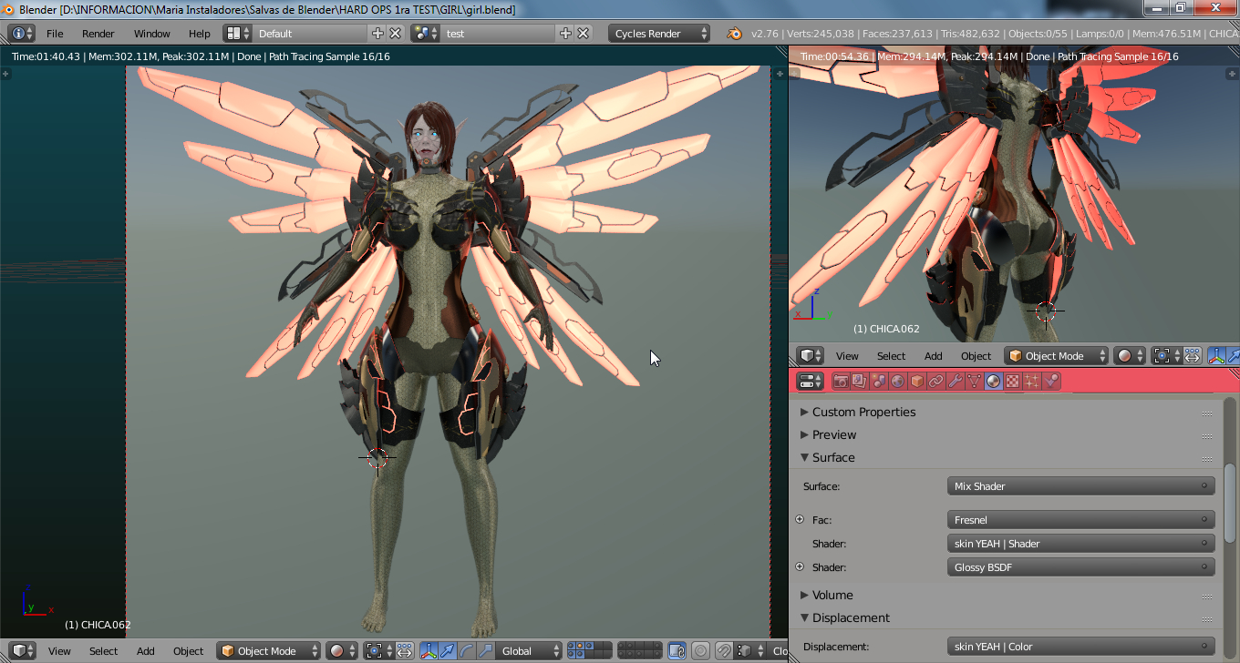Open the skin YEAH | Shader dropdown
Screen dimensions: 1240x663
[x=1081, y=544]
